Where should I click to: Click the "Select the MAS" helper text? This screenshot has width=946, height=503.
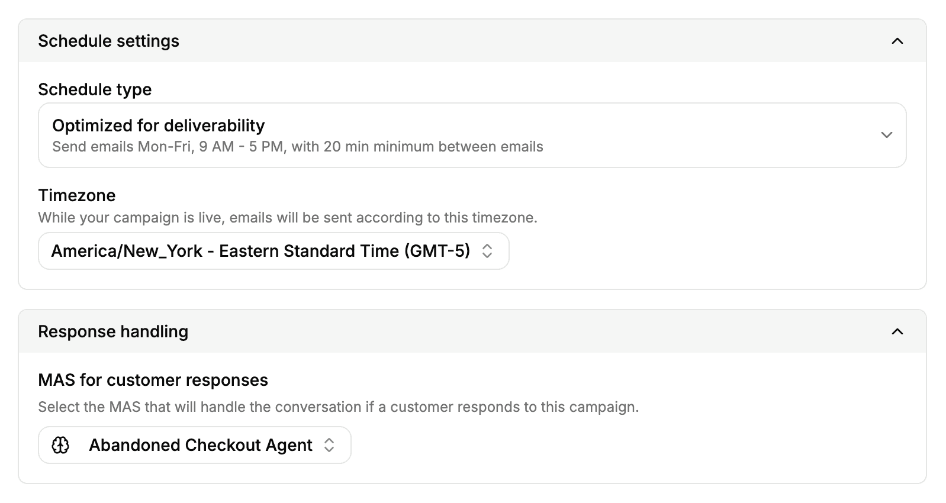click(338, 407)
